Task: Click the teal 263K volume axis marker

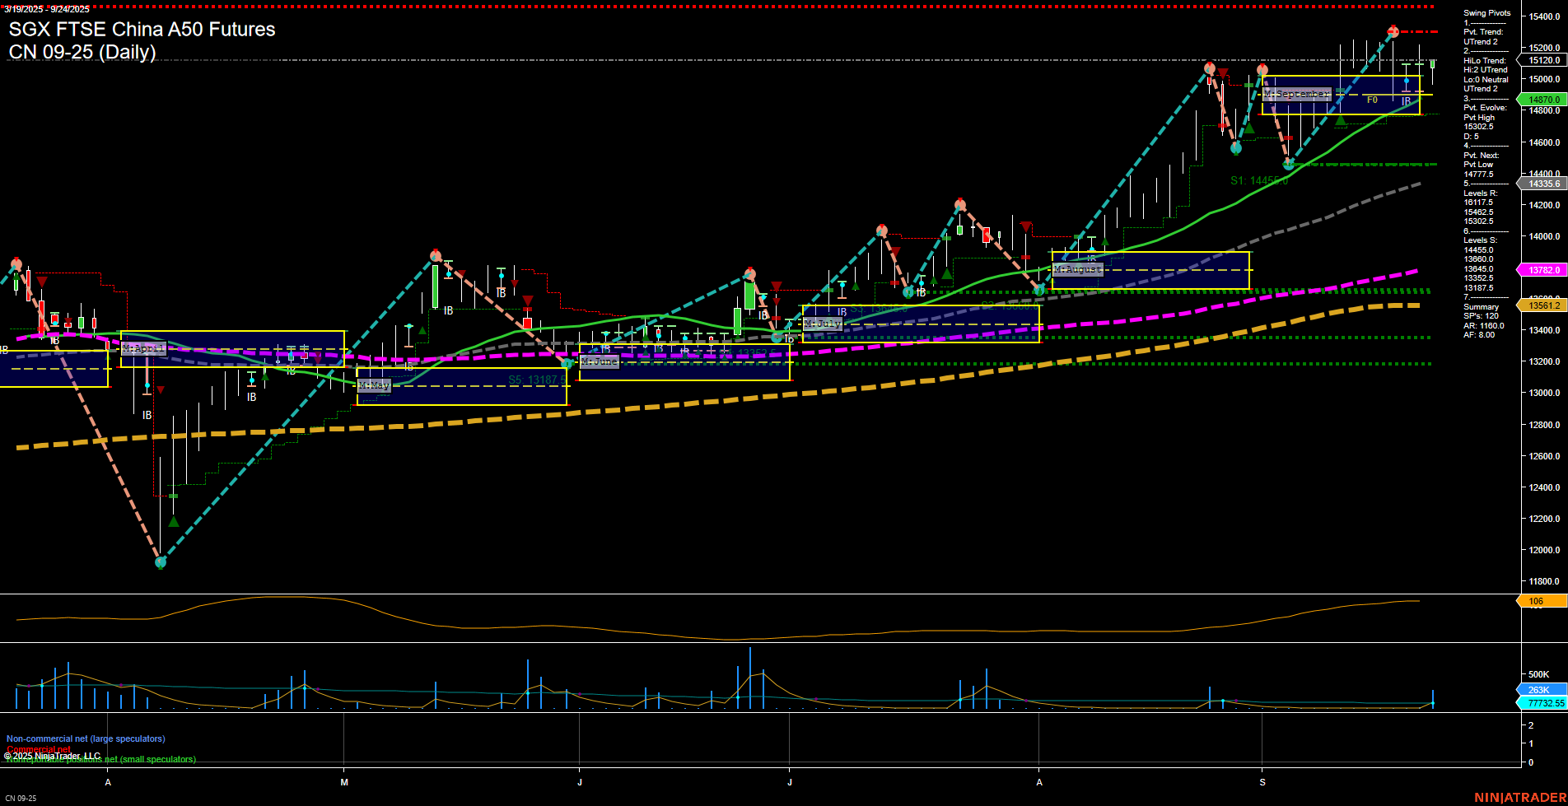Action: click(x=1540, y=689)
